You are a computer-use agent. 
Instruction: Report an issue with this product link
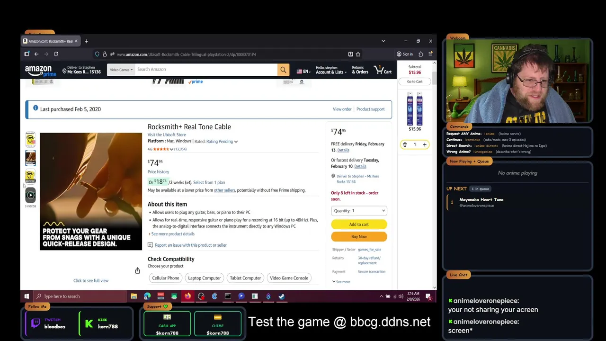(x=190, y=245)
